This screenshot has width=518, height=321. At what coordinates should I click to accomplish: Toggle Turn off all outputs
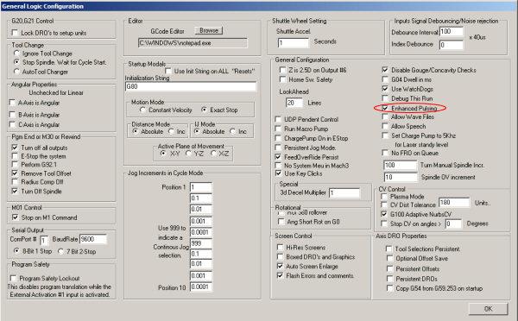(15, 148)
